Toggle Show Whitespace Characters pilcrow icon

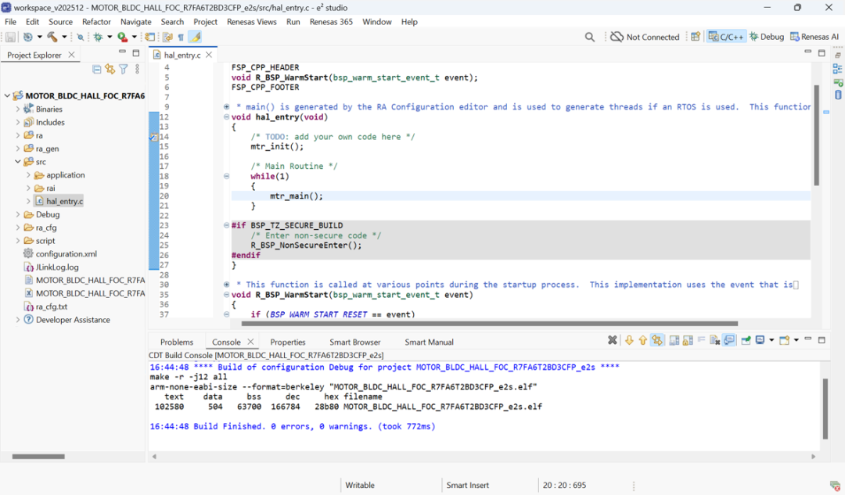pos(181,38)
